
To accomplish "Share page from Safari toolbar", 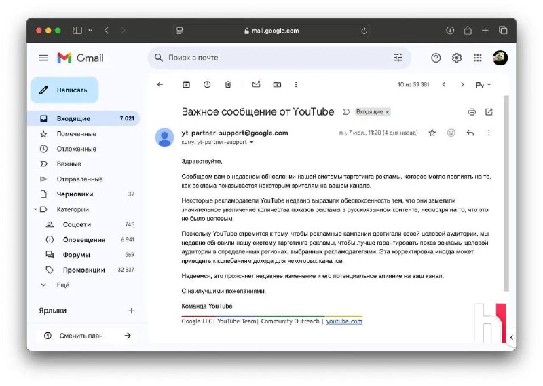I will tap(468, 30).
